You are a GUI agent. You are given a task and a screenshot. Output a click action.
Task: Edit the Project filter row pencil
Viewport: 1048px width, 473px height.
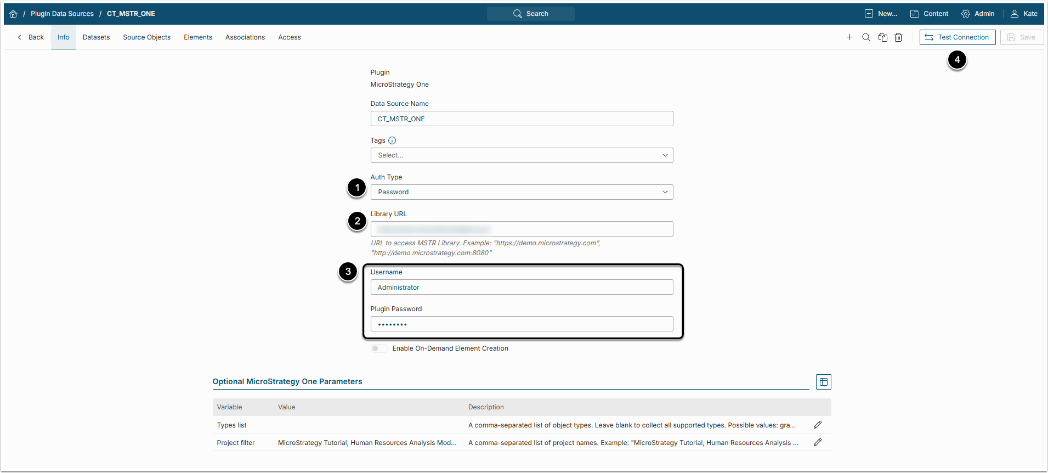click(x=817, y=442)
